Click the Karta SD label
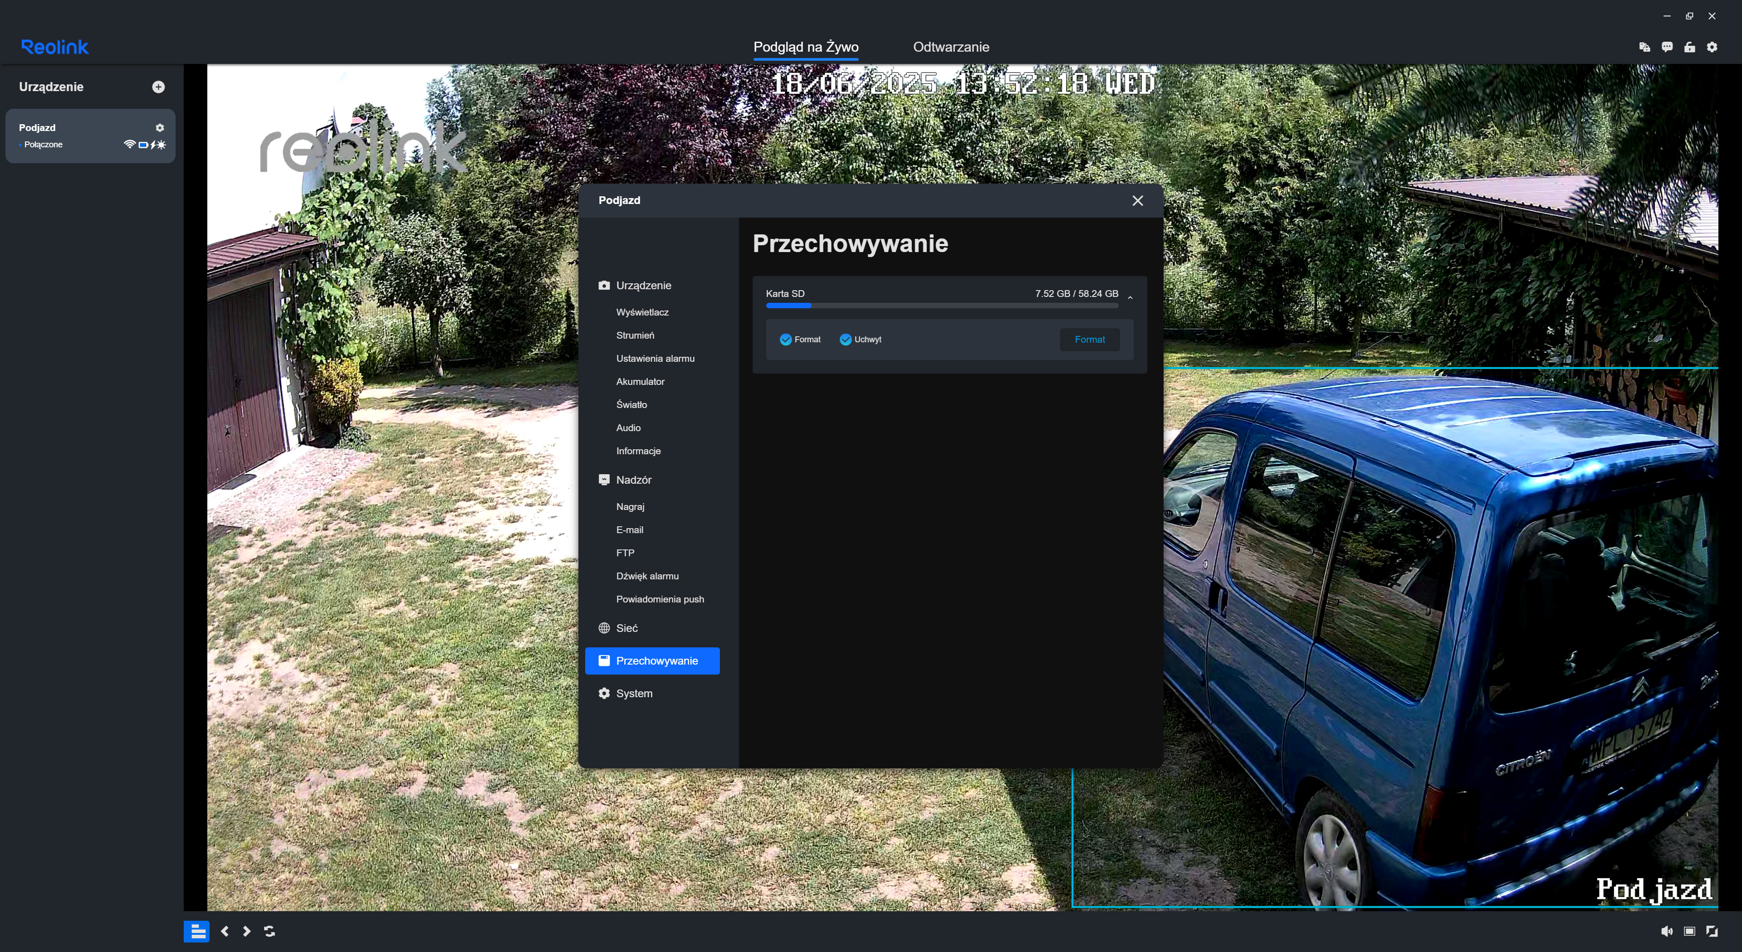The image size is (1742, 952). (x=784, y=293)
